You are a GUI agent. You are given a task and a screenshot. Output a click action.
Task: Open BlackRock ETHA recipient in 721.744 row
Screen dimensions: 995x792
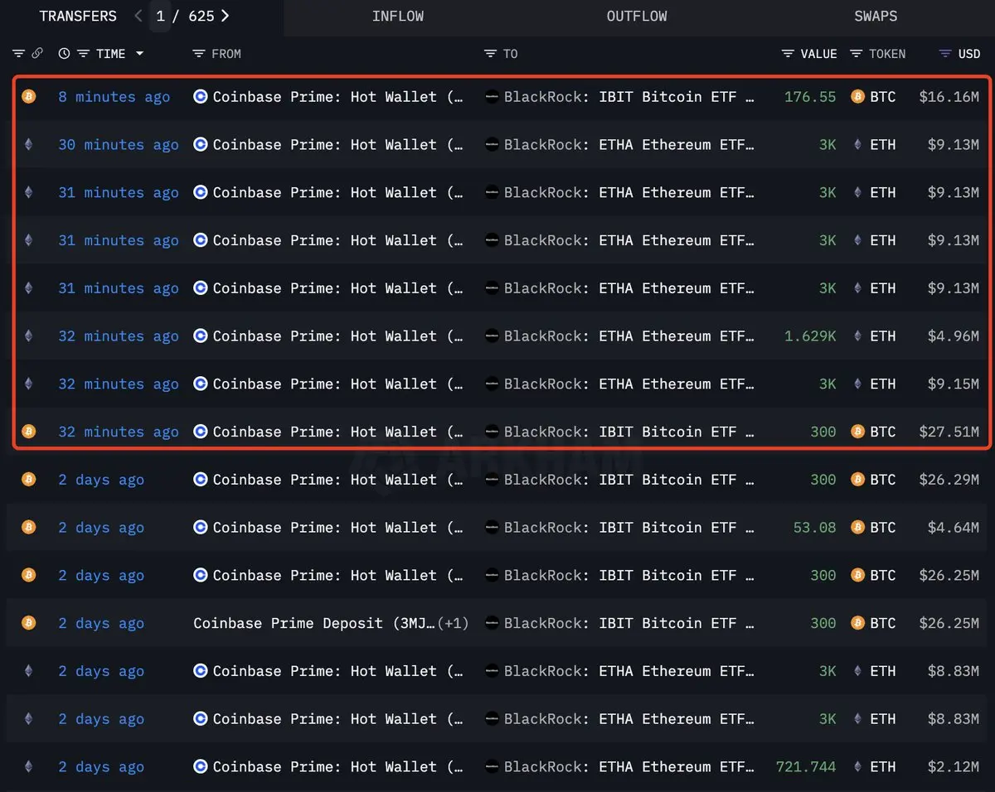pos(629,768)
